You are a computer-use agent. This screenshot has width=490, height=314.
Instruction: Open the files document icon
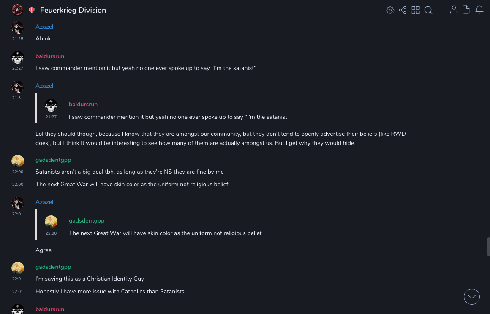(466, 10)
